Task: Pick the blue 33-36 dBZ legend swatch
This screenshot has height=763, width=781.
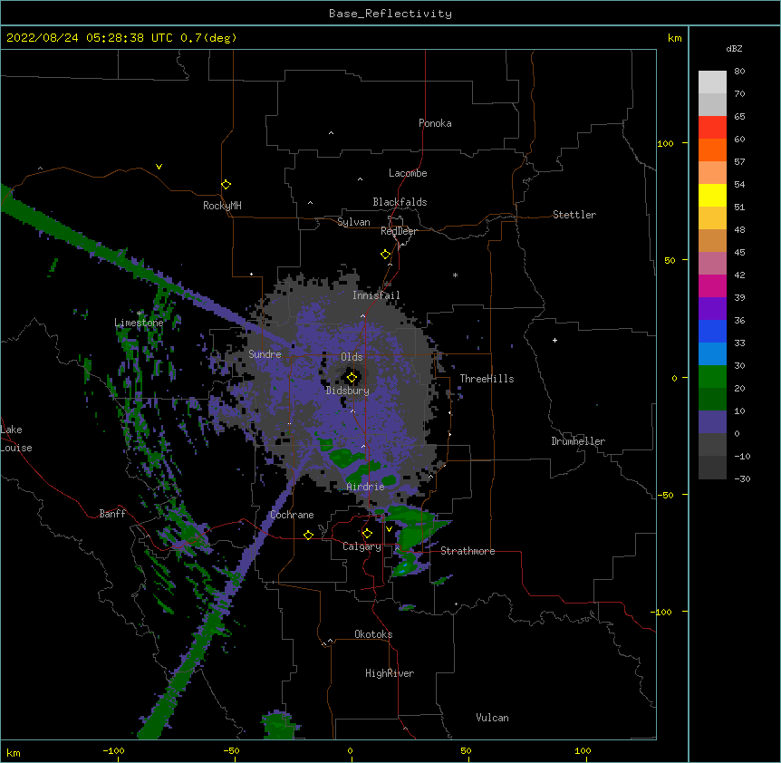Action: click(x=712, y=331)
